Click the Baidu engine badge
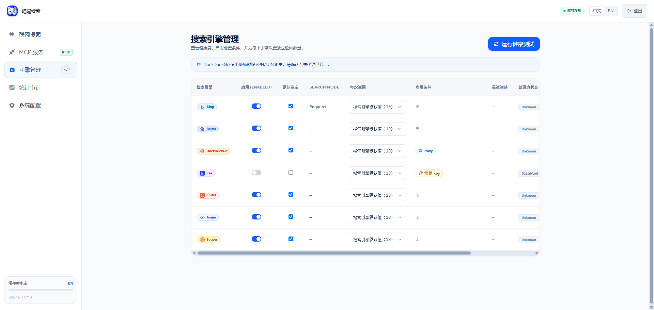654x310 pixels. click(208, 129)
